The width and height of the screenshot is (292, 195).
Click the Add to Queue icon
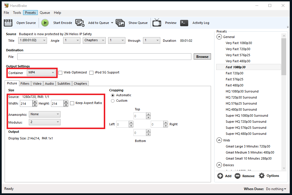pyautogui.click(x=80, y=23)
